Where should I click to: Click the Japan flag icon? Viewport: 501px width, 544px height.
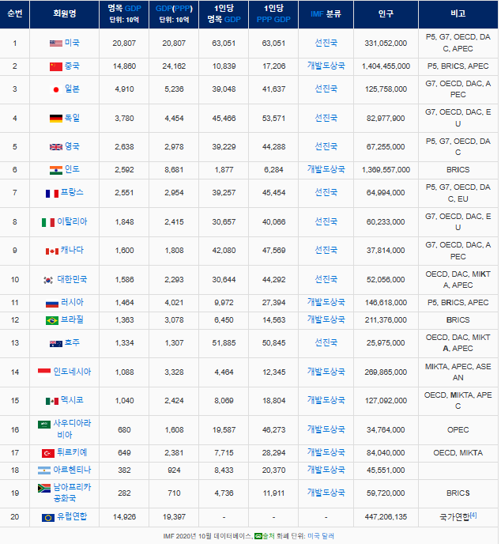56,89
